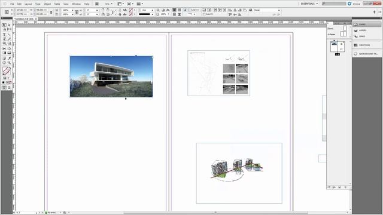Open the Arrange Documents dropdown

coord(139,4)
